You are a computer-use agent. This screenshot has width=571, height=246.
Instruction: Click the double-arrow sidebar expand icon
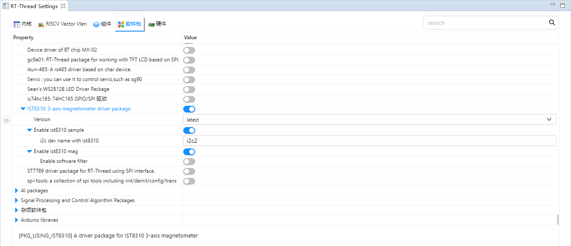[6, 121]
